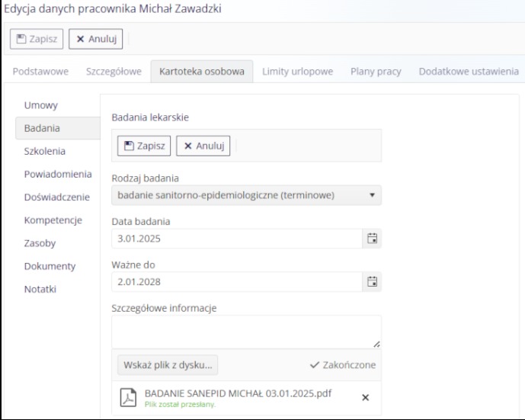Go to Doświadczenie section

coord(58,197)
